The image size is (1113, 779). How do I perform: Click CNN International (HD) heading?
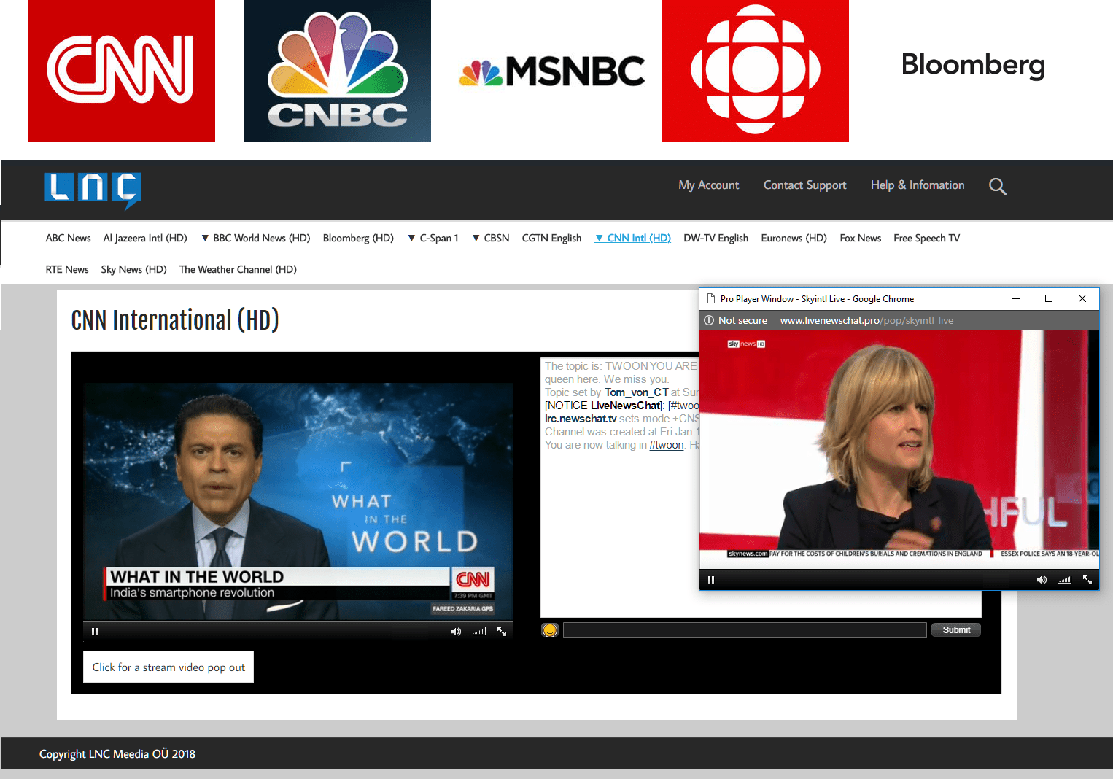click(175, 320)
